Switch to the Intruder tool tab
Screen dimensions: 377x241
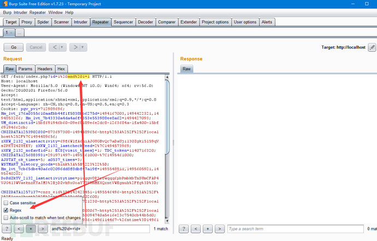pyautogui.click(x=80, y=22)
